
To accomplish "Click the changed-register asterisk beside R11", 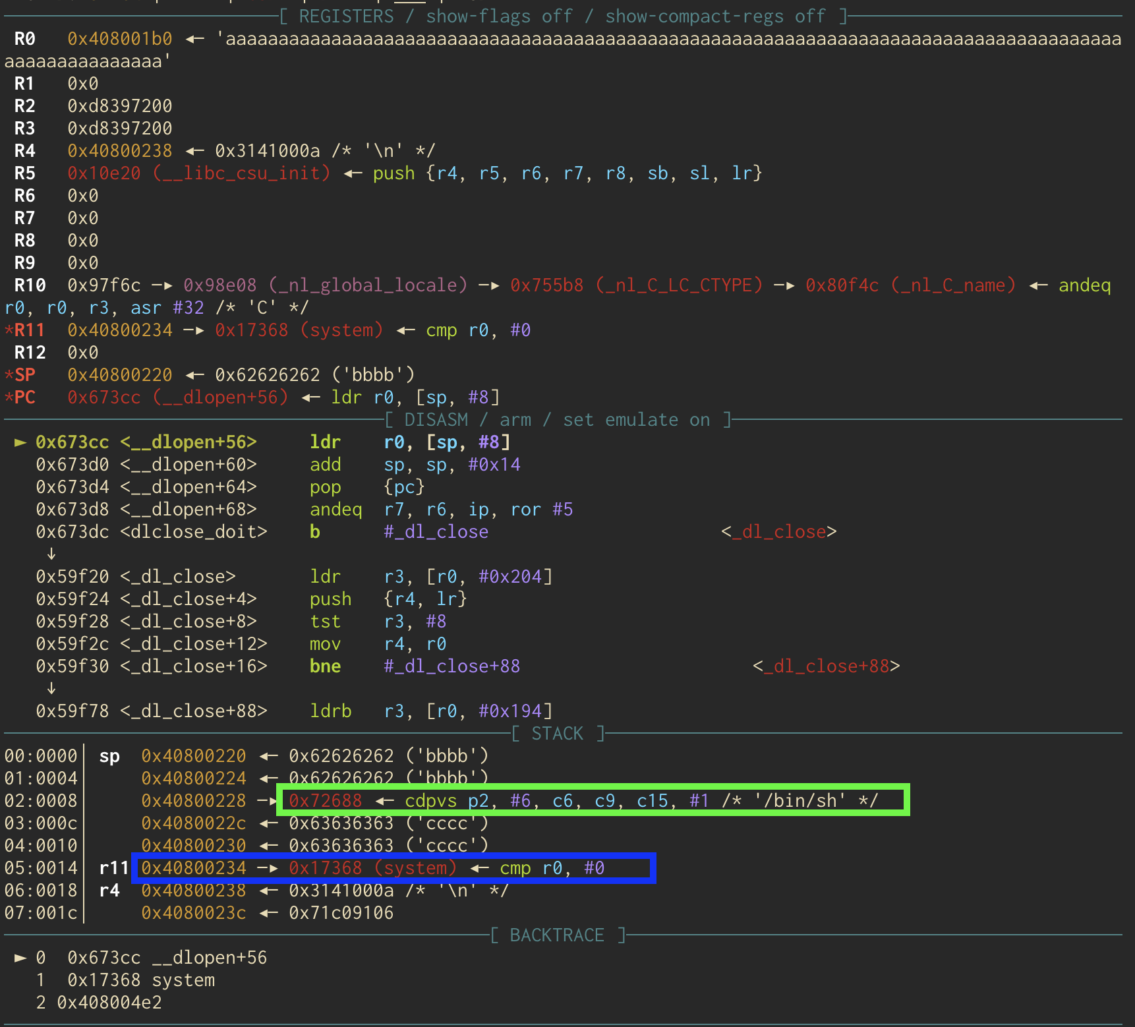I will (x=9, y=330).
